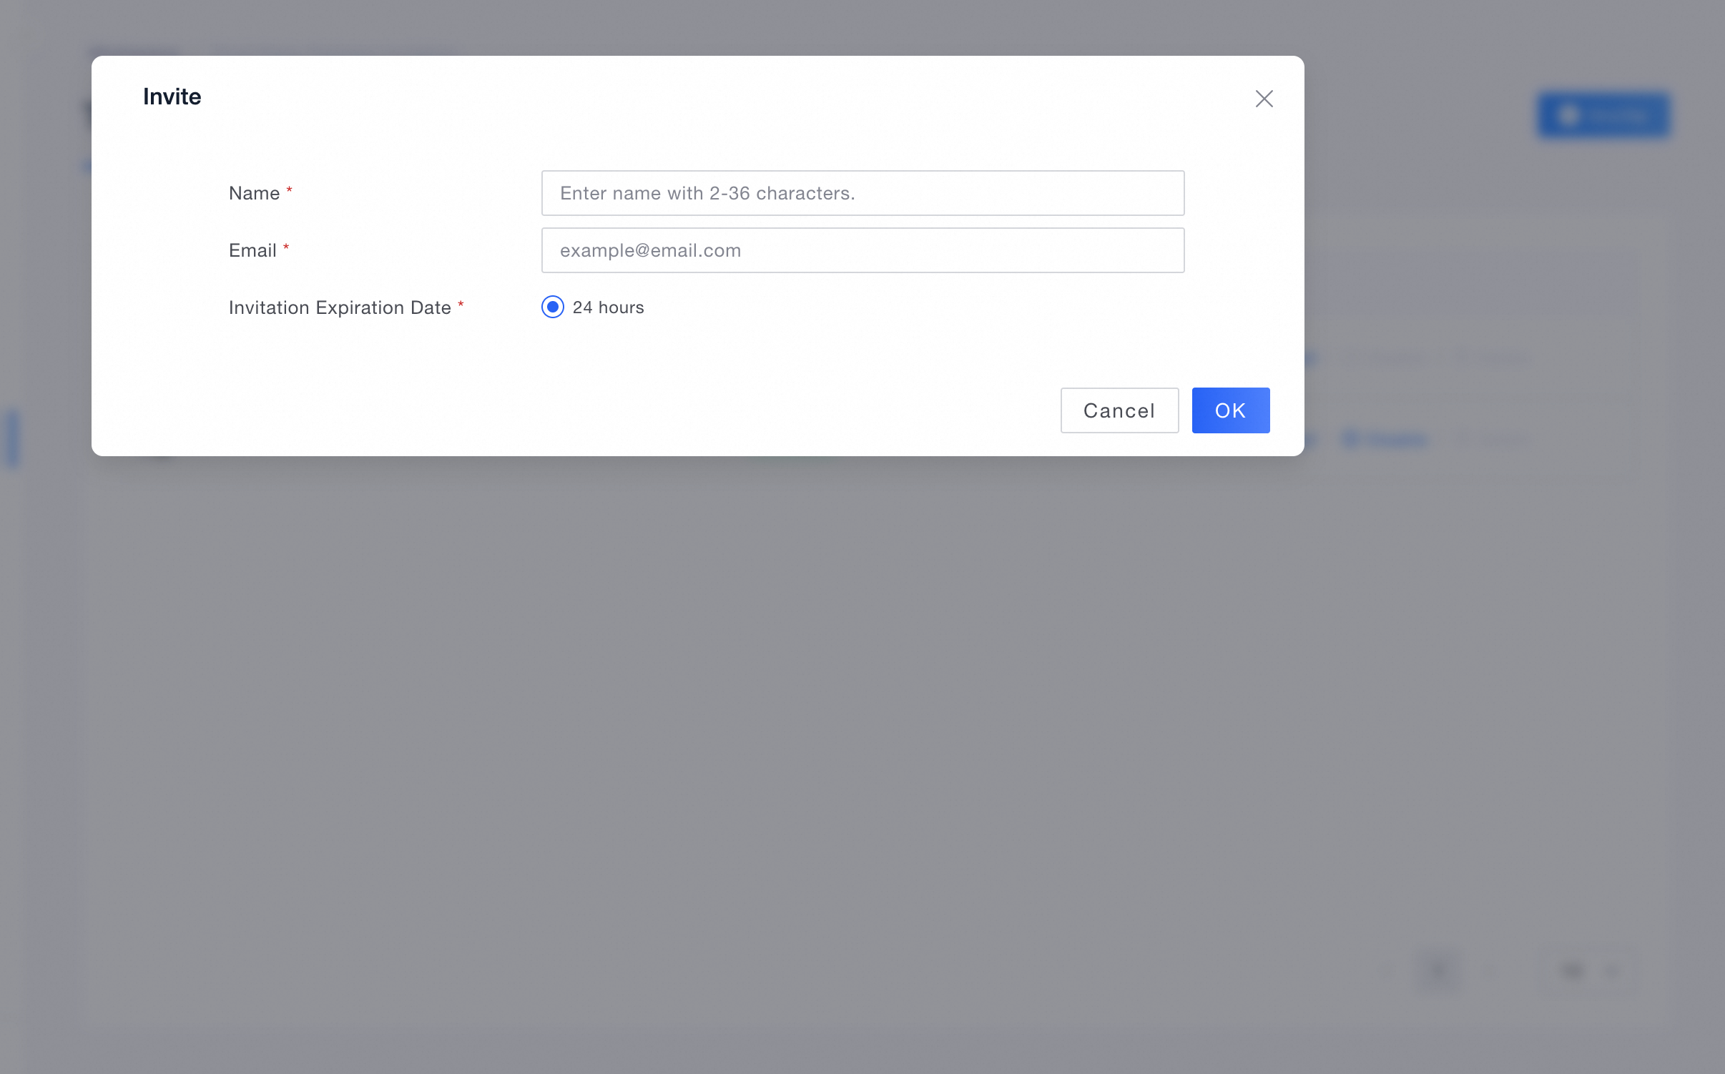
Task: Click the red asterisk beside Email
Action: (x=286, y=247)
